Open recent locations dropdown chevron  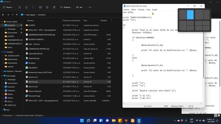[x=12, y=15]
